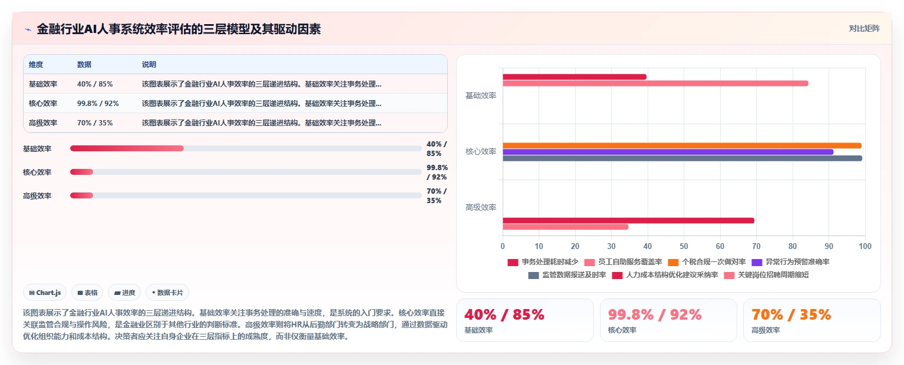904x365 pixels.
Task: Click the purple bar in the chart's 核心效率 group
Action: pyautogui.click(x=668, y=152)
